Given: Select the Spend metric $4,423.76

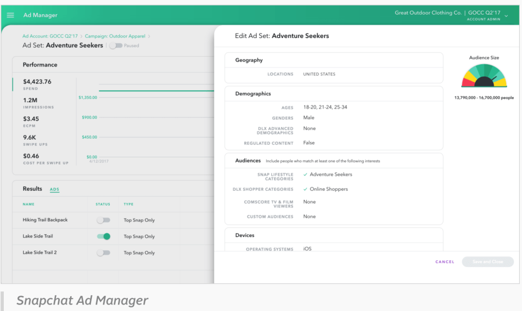Looking at the screenshot, I should tap(38, 84).
